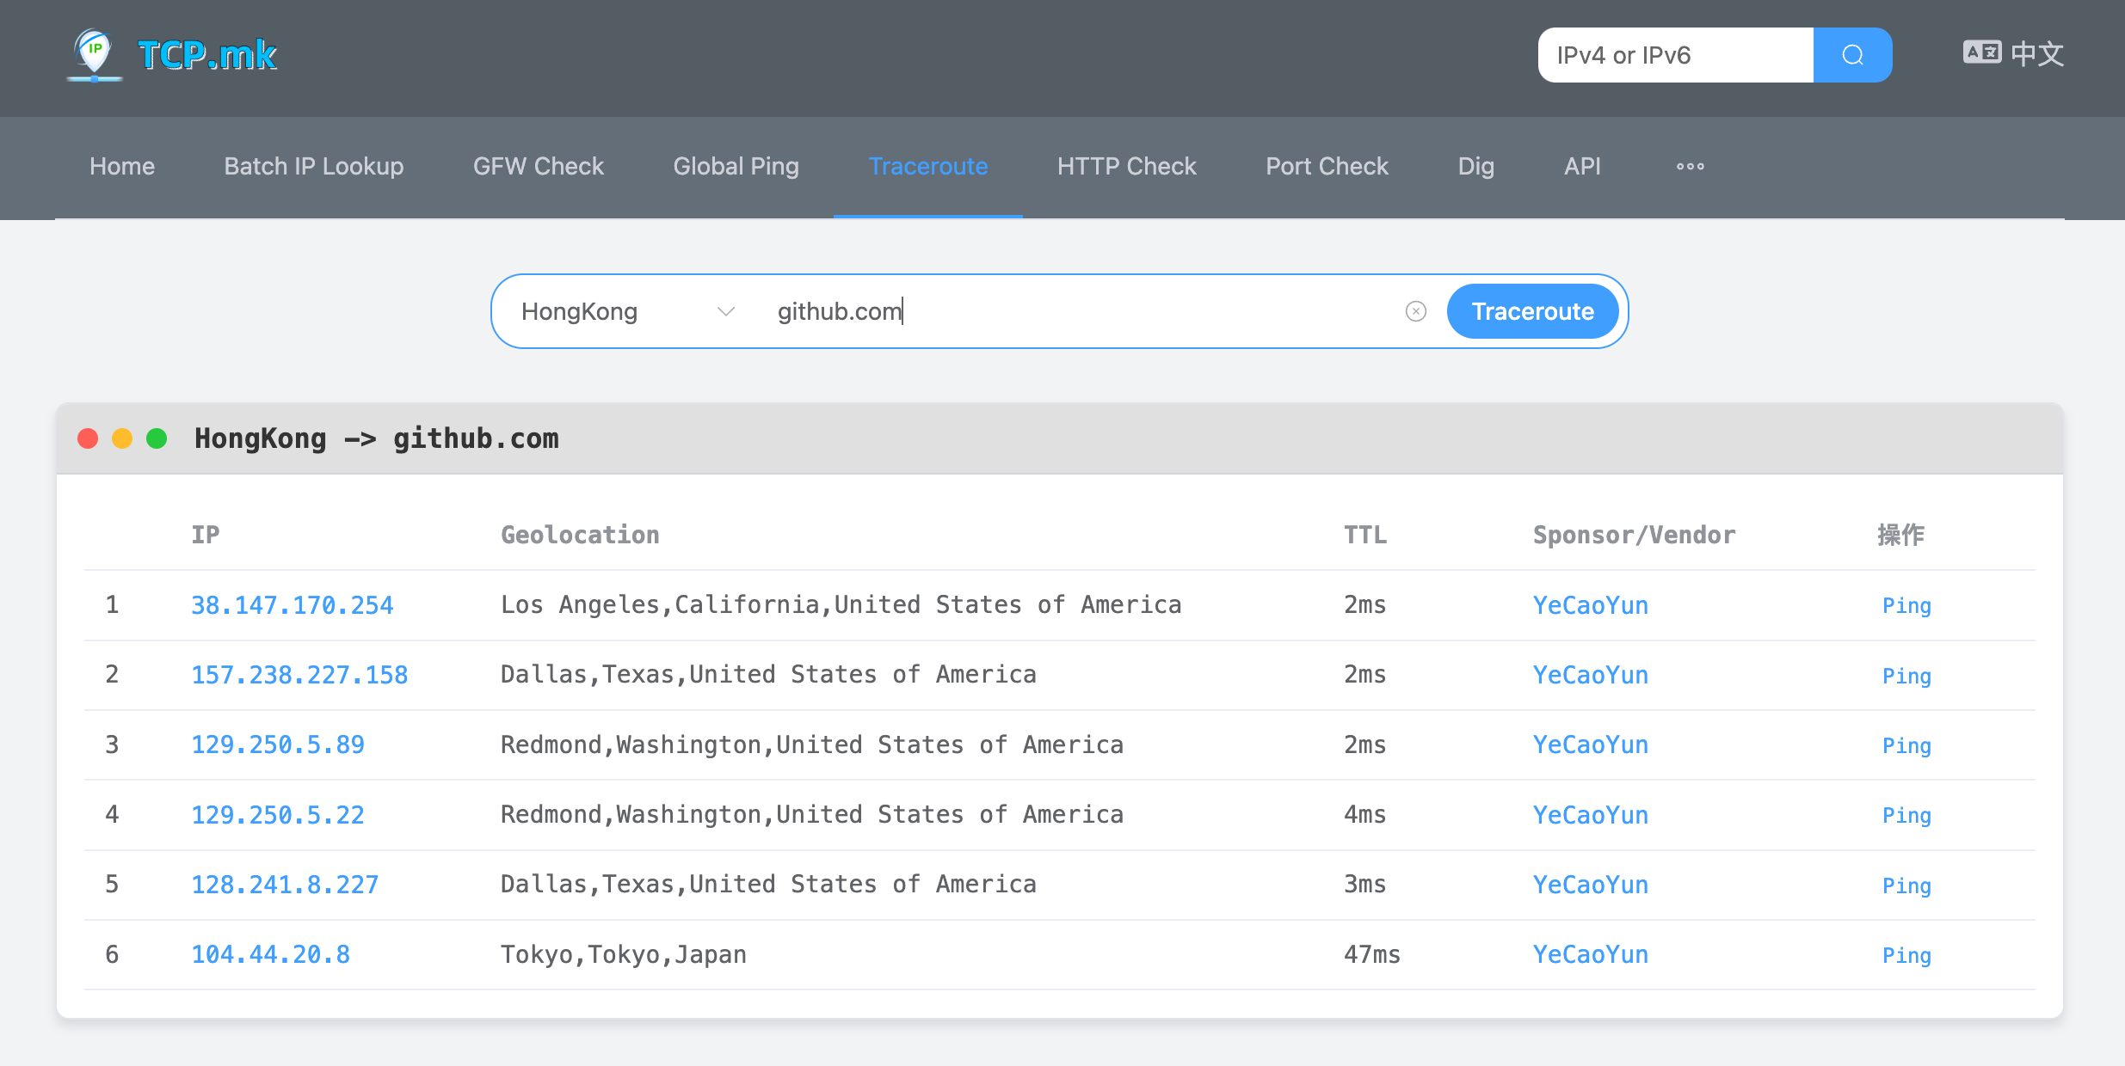
Task: Open YeCaoYun sponsor in hop 5 row
Action: (x=1591, y=885)
